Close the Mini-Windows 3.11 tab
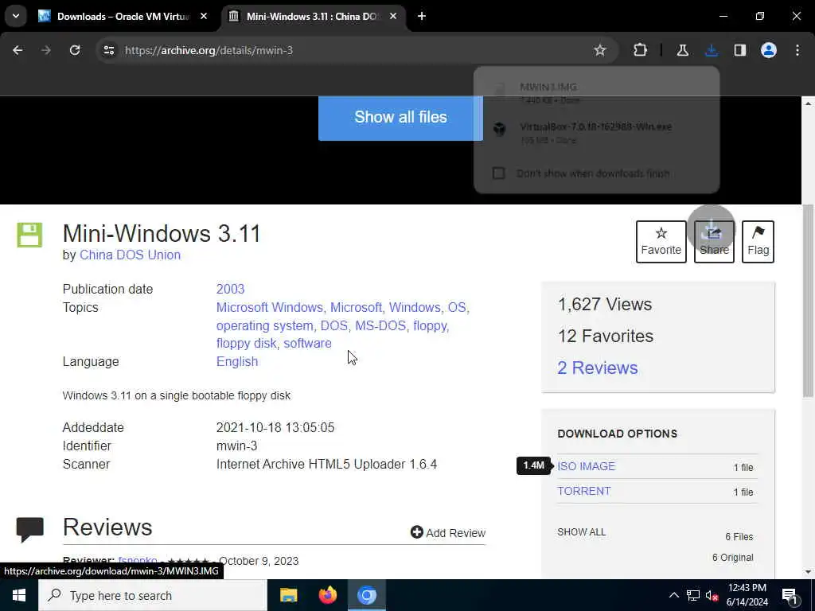This screenshot has width=815, height=611. (393, 16)
